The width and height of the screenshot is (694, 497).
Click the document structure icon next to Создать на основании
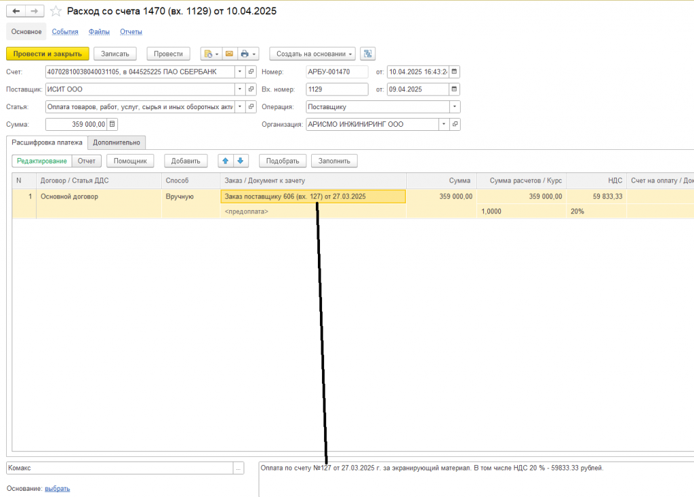click(368, 54)
